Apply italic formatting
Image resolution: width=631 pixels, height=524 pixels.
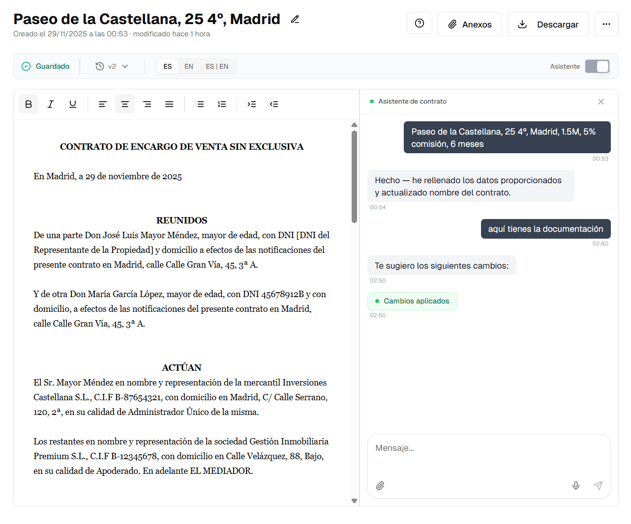(50, 104)
